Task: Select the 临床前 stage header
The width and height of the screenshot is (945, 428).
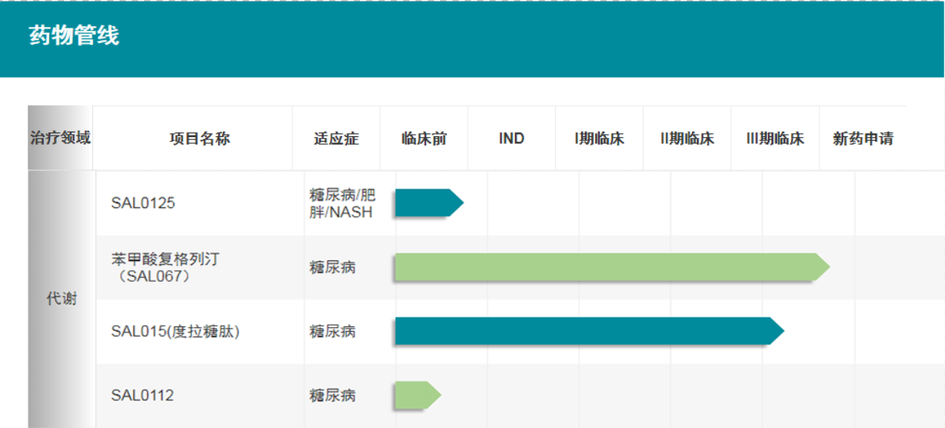Action: [424, 139]
